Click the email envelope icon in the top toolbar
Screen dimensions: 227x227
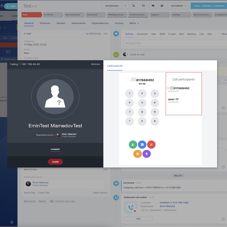(143, 6)
